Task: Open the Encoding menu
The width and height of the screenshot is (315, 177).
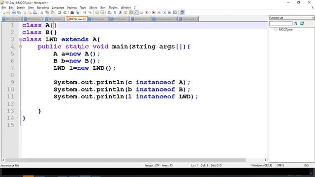Action: 43,8
